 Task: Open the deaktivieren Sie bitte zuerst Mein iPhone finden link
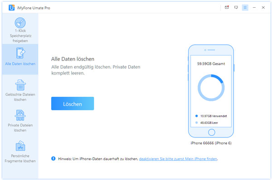(x=178, y=159)
